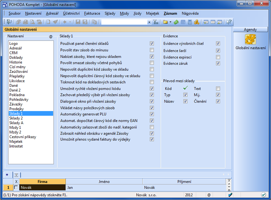Viewport: 271px width, 200px height.
Task: Toggle Automaticky generovat PLU checkbox
Action: click(x=152, y=114)
